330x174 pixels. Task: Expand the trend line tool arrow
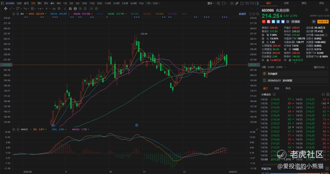14,9
